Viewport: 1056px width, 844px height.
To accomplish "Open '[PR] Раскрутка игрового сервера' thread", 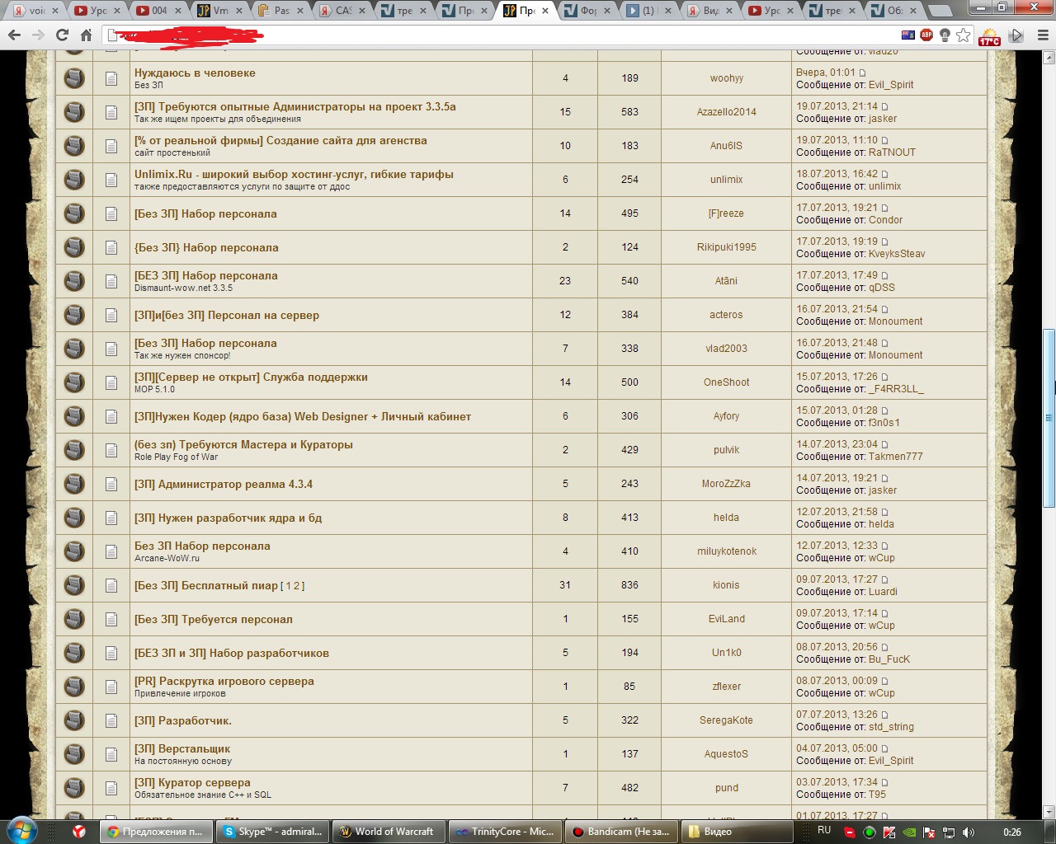I will pyautogui.click(x=224, y=681).
